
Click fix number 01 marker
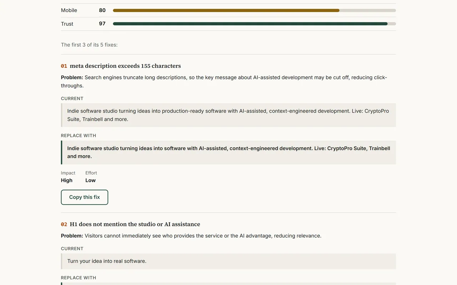64,66
